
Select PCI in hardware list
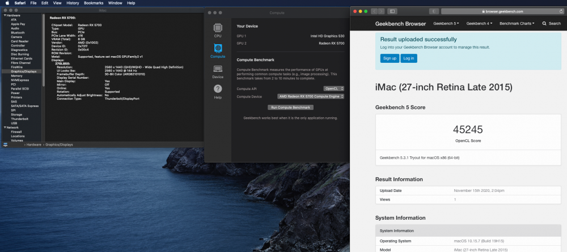click(13, 84)
